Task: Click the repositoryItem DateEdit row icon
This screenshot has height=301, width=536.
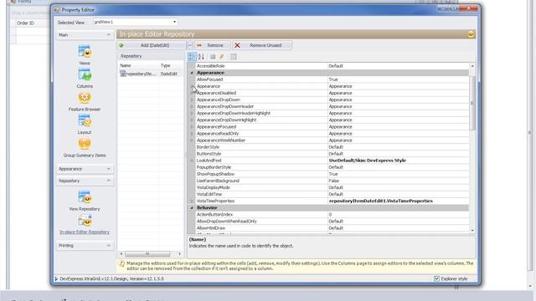Action: (x=123, y=74)
